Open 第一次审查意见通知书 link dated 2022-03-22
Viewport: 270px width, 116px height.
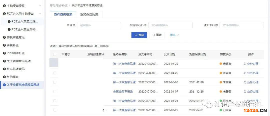click(x=124, y=110)
